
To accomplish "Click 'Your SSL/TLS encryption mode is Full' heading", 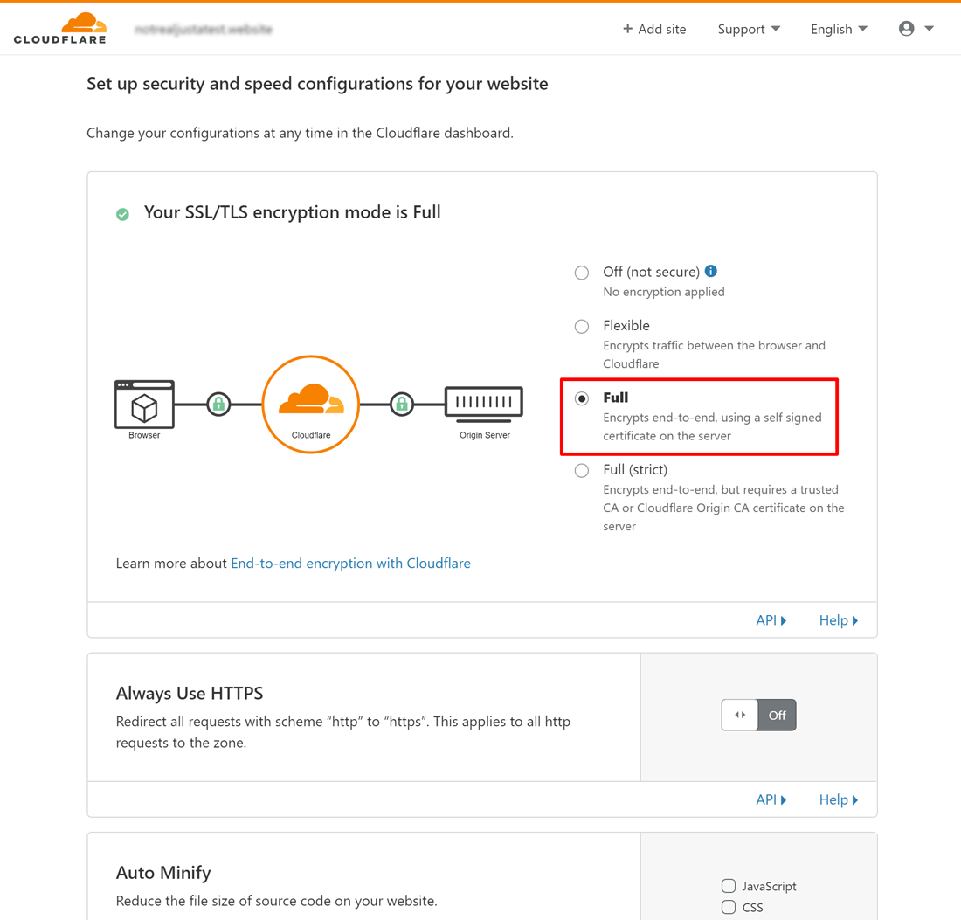I will click(x=293, y=212).
